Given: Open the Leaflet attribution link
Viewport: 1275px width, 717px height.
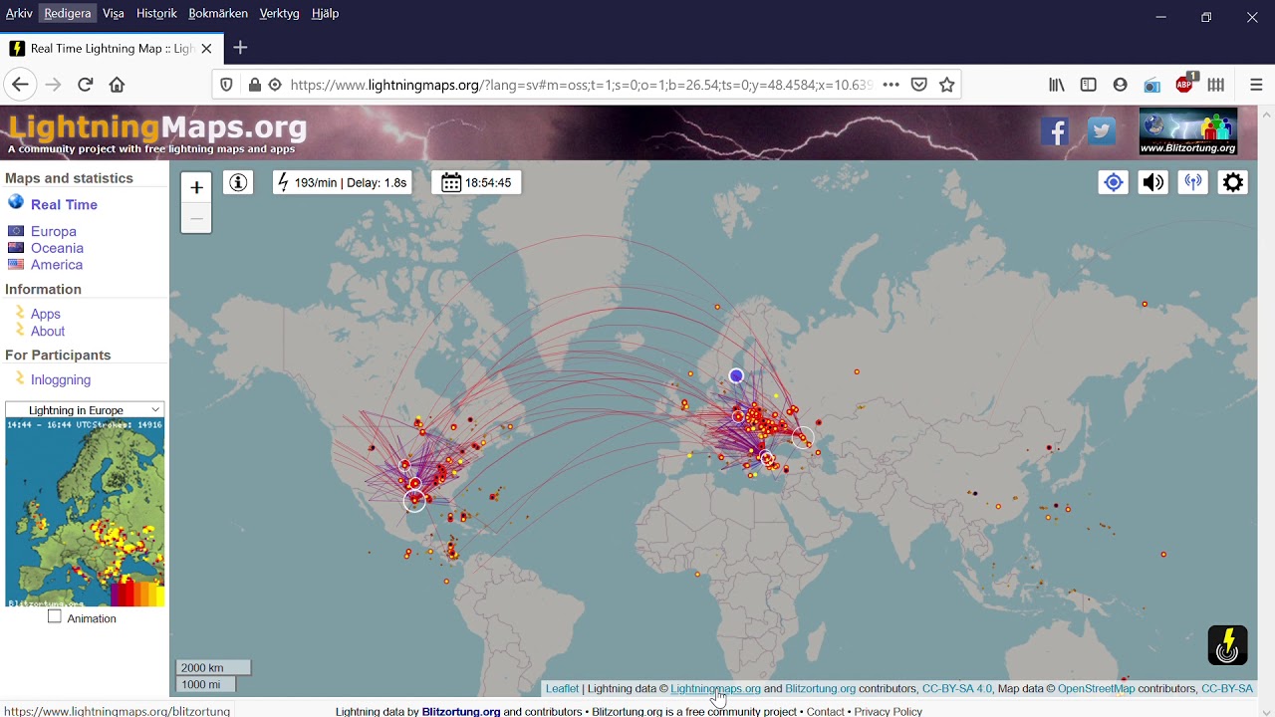Looking at the screenshot, I should (562, 688).
